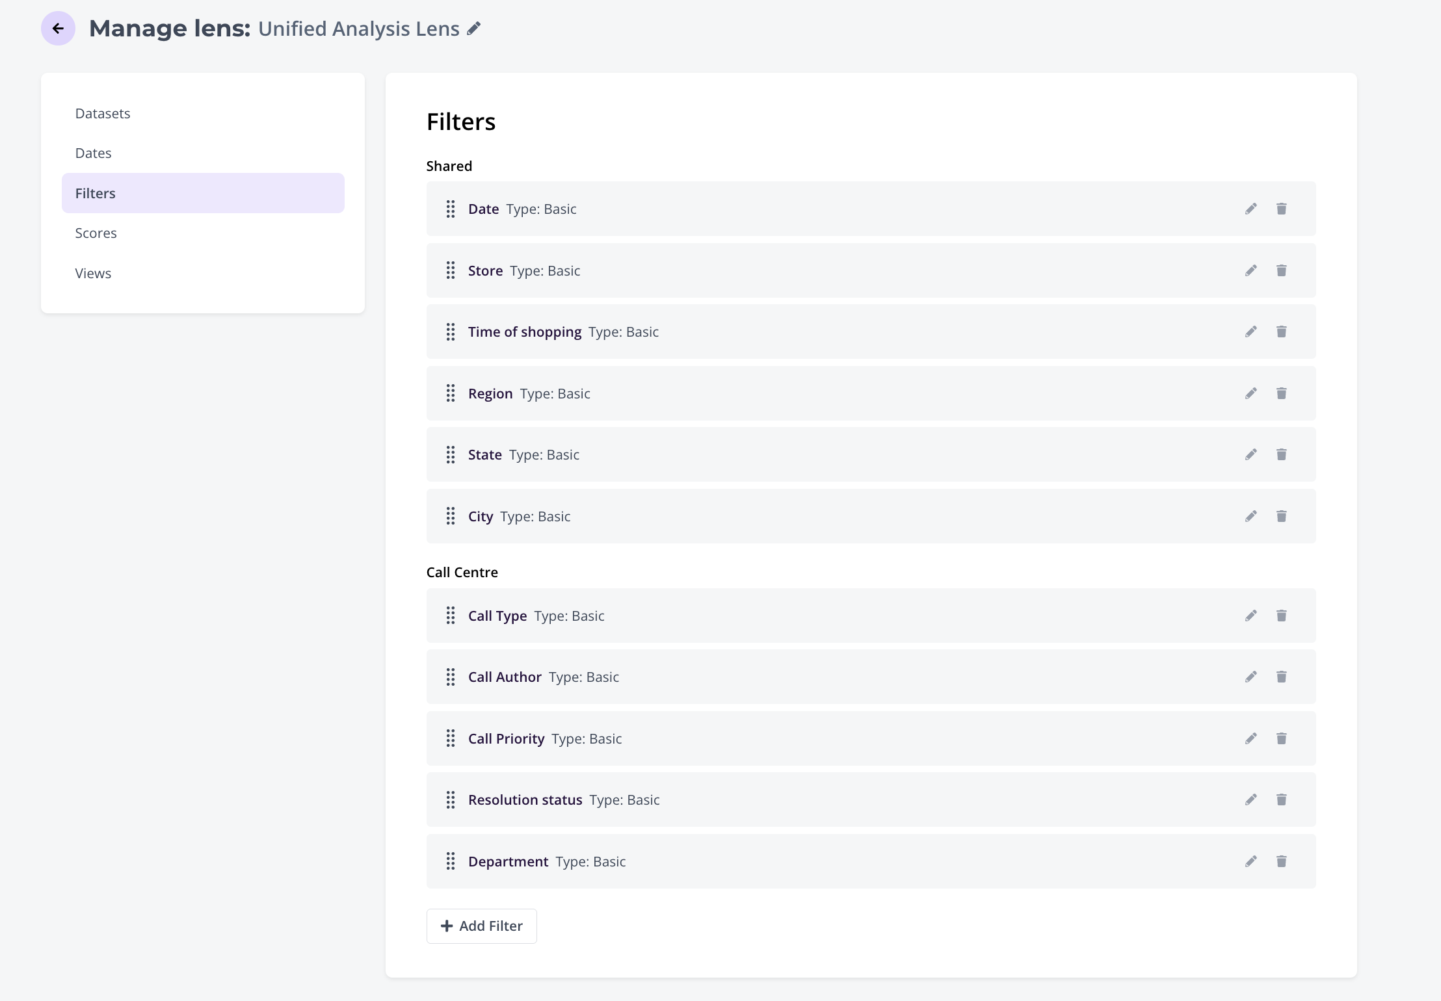The width and height of the screenshot is (1441, 1001).
Task: Delete the Resolution status filter
Action: coord(1281,799)
